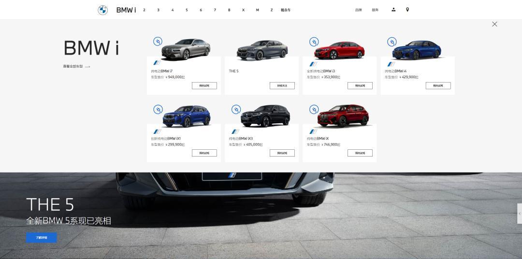Viewport: 522px width, 259px height.
Task: Open the 5 series menu
Action: tap(187, 10)
